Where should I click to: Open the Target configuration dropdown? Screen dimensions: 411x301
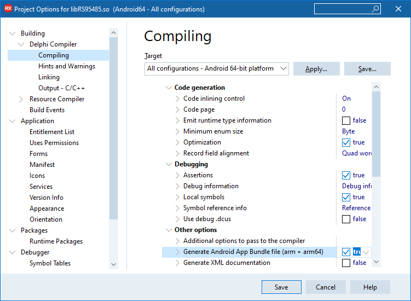pyautogui.click(x=217, y=69)
